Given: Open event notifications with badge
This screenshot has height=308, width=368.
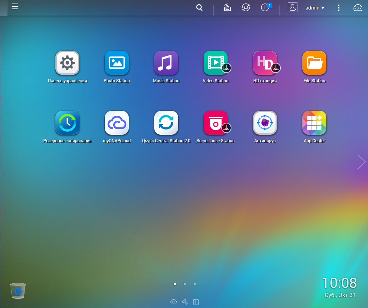Looking at the screenshot, I should click(265, 8).
